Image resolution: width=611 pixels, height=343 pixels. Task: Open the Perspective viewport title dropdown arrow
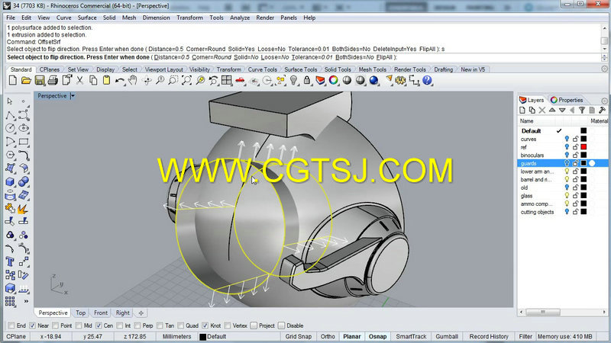73,96
